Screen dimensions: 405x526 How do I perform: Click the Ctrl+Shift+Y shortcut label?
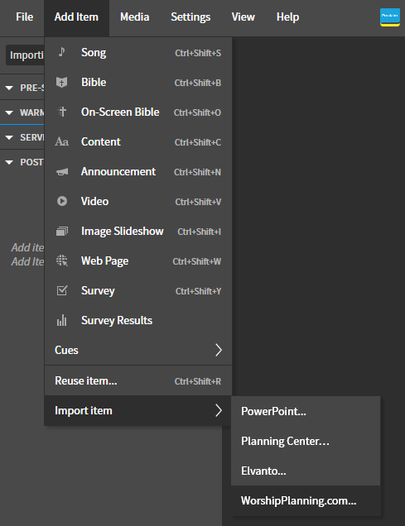[x=198, y=291]
